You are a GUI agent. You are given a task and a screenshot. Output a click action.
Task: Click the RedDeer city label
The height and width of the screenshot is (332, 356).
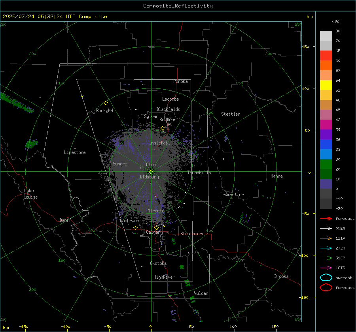(x=168, y=120)
